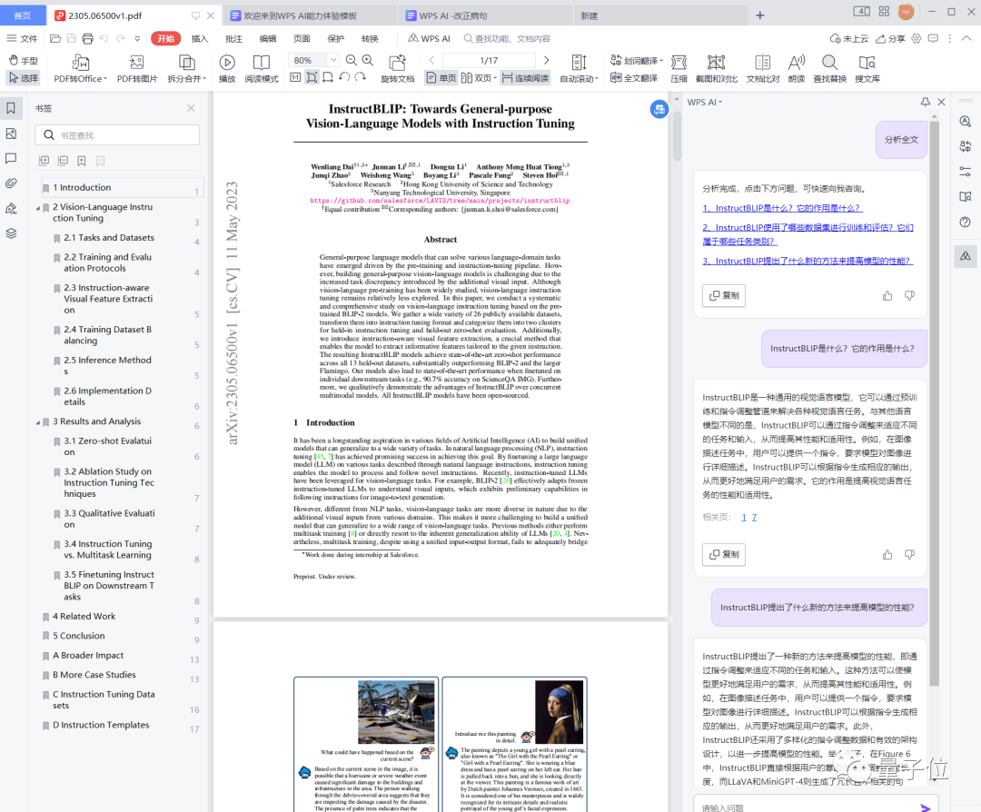Open the InstructBLIP是什么 suggested question link
981x812 pixels.
[782, 208]
